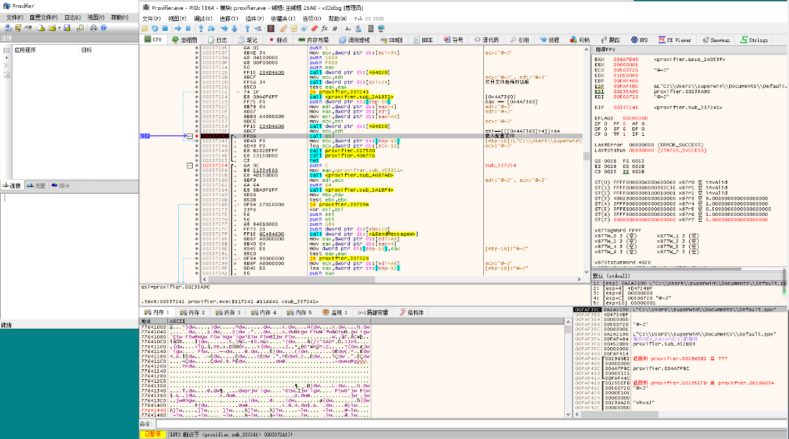
Task: Click the 应用程序 column header in Proxifier
Action: (x=45, y=50)
